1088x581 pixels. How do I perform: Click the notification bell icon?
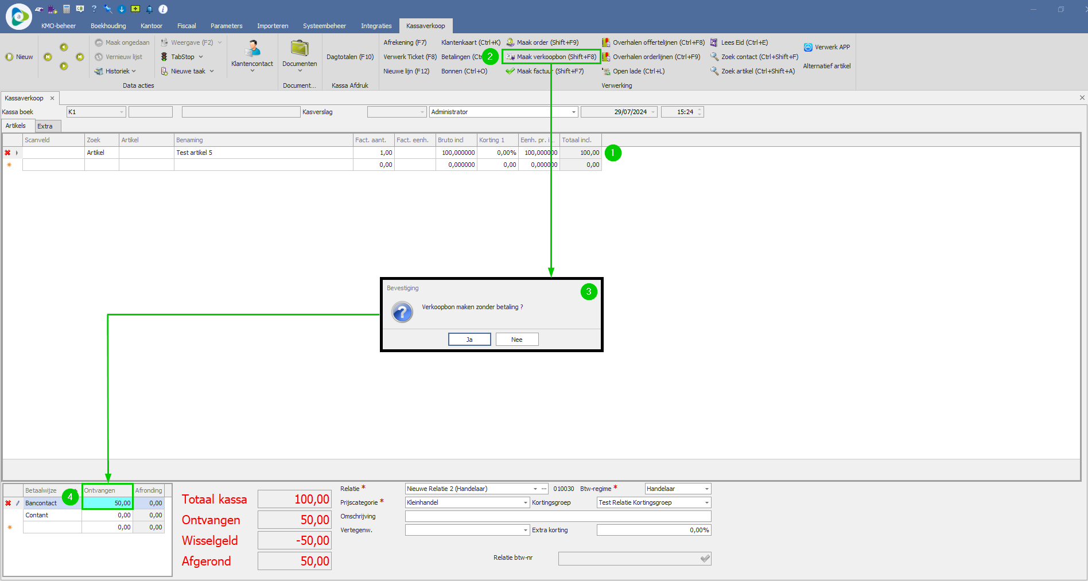pyautogui.click(x=149, y=9)
